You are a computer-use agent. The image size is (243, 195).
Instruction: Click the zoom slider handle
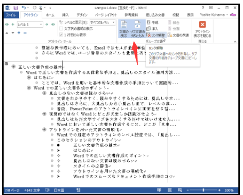point(203,190)
